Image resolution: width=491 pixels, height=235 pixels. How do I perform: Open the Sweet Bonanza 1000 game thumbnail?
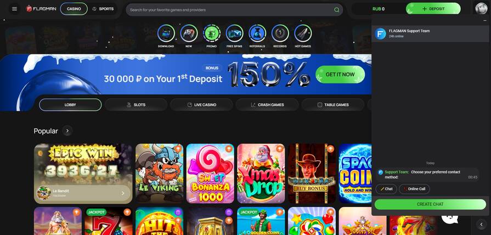pyautogui.click(x=210, y=174)
